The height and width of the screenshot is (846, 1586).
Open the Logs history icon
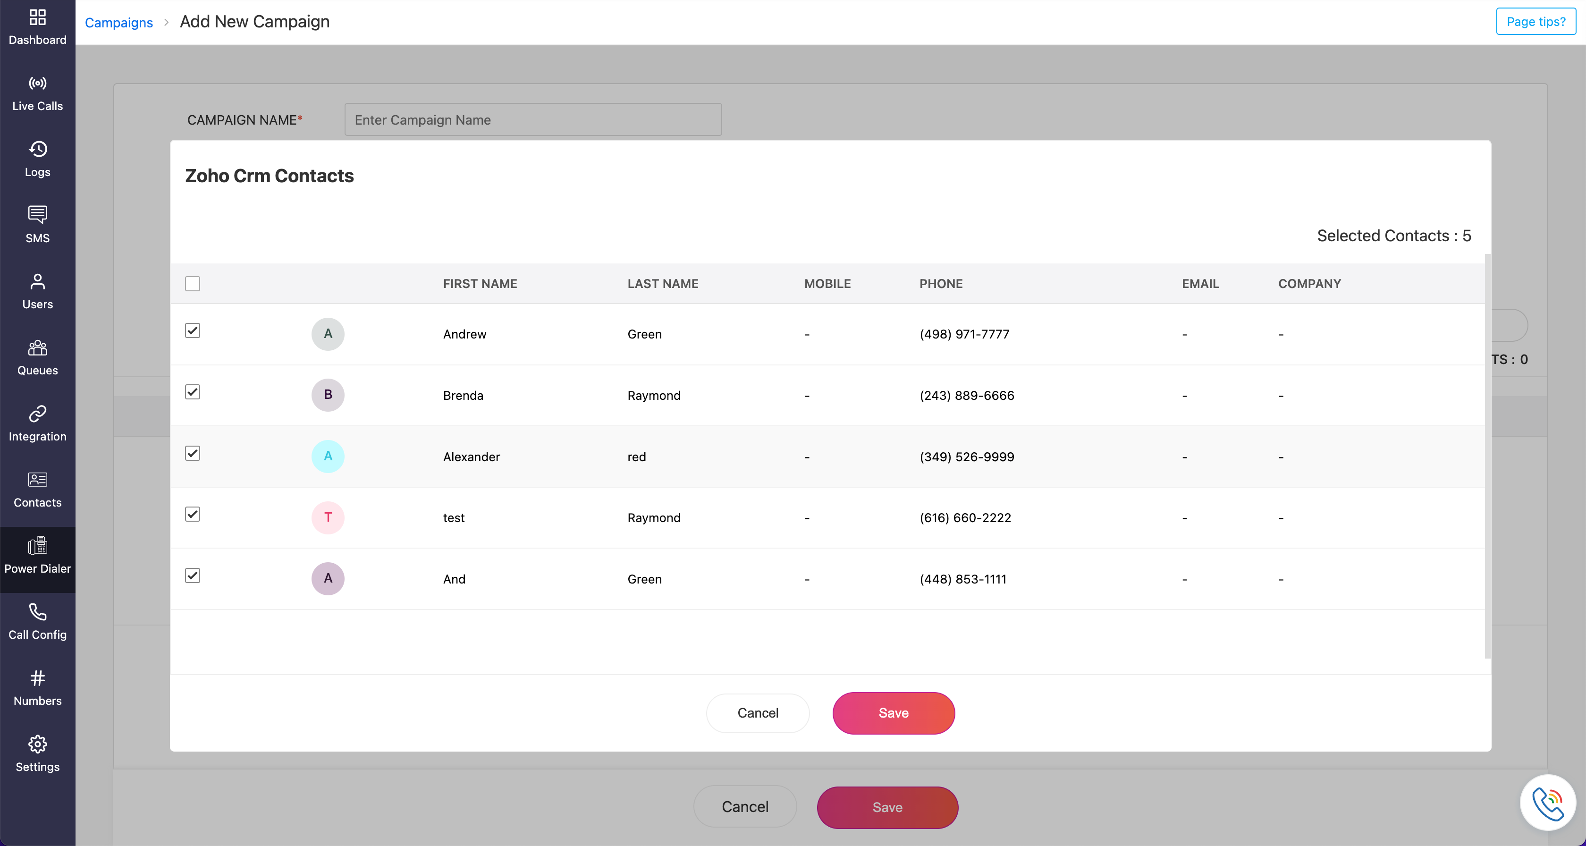(38, 149)
